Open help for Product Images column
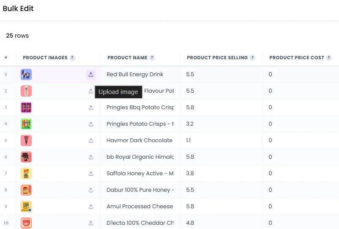Image resolution: width=339 pixels, height=229 pixels. point(72,58)
